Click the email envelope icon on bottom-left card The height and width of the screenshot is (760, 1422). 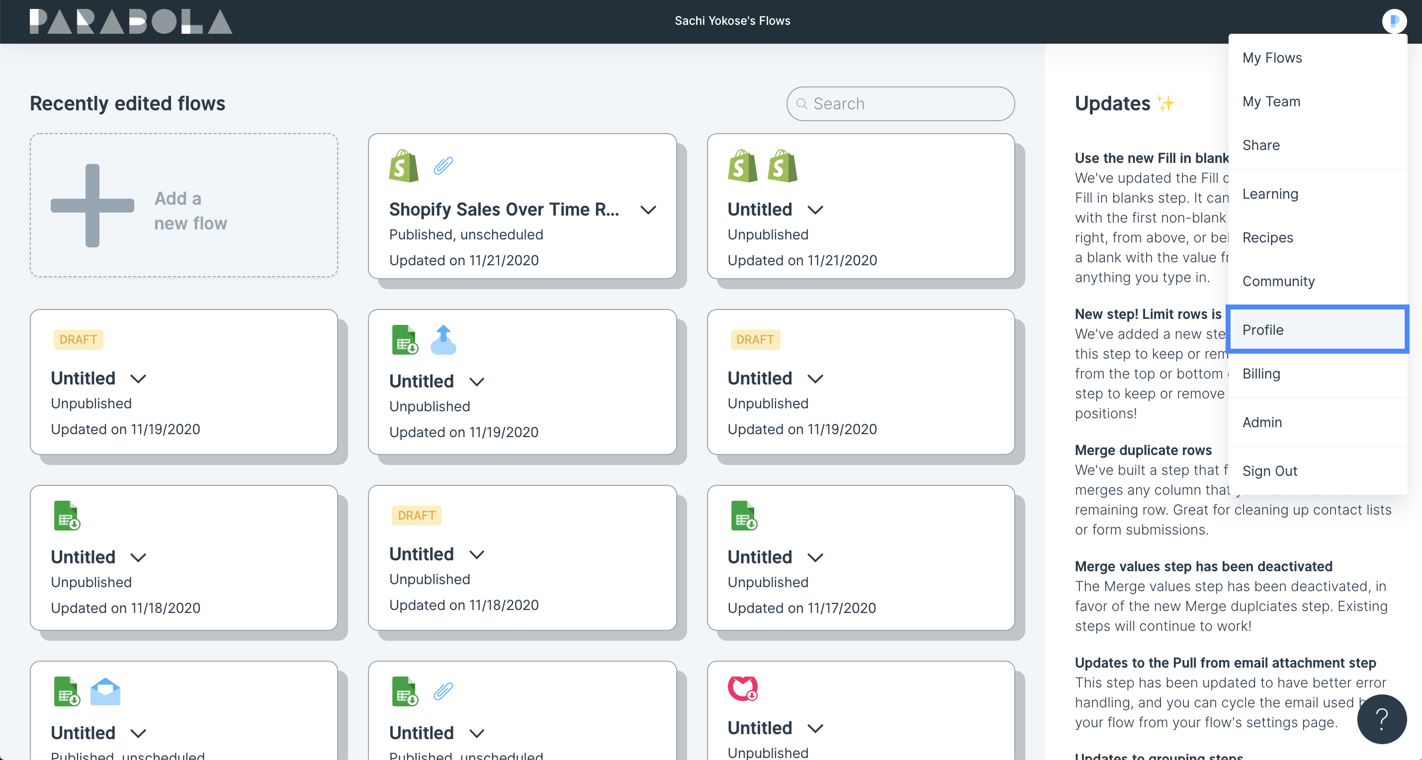coord(105,691)
